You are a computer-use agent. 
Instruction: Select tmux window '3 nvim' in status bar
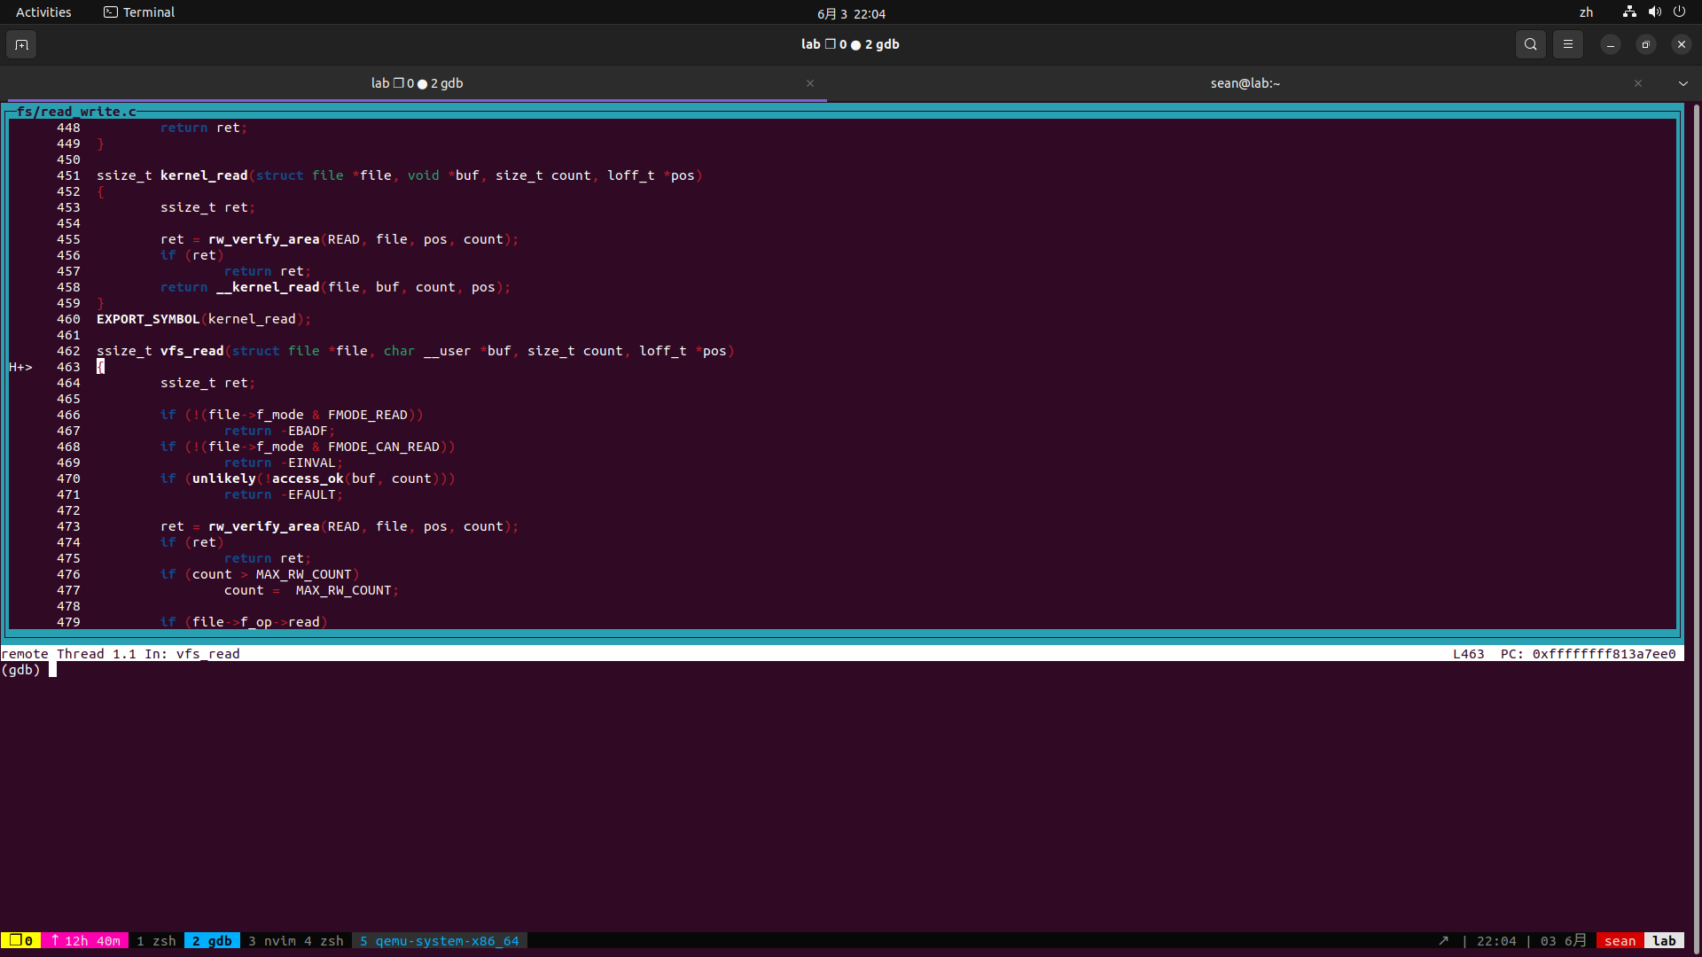click(x=272, y=941)
